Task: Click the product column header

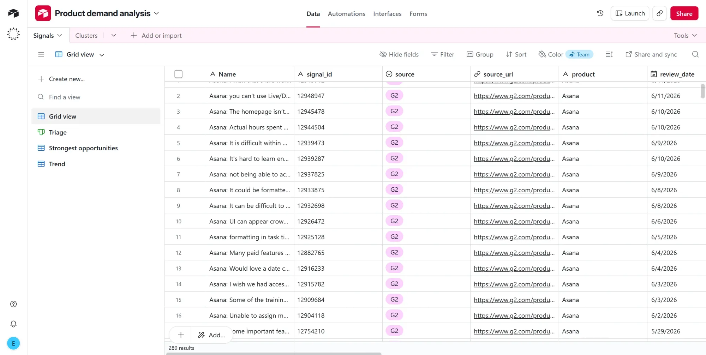Action: pos(603,74)
